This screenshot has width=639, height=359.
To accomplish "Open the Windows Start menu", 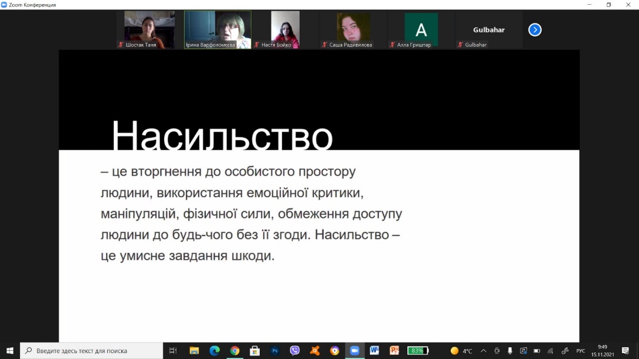I will 10,351.
